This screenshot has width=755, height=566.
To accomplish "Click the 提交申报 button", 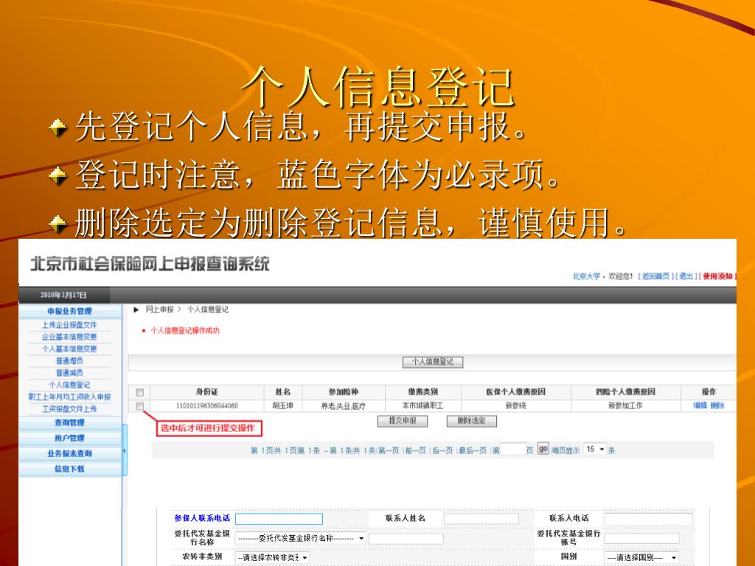I will click(x=403, y=421).
